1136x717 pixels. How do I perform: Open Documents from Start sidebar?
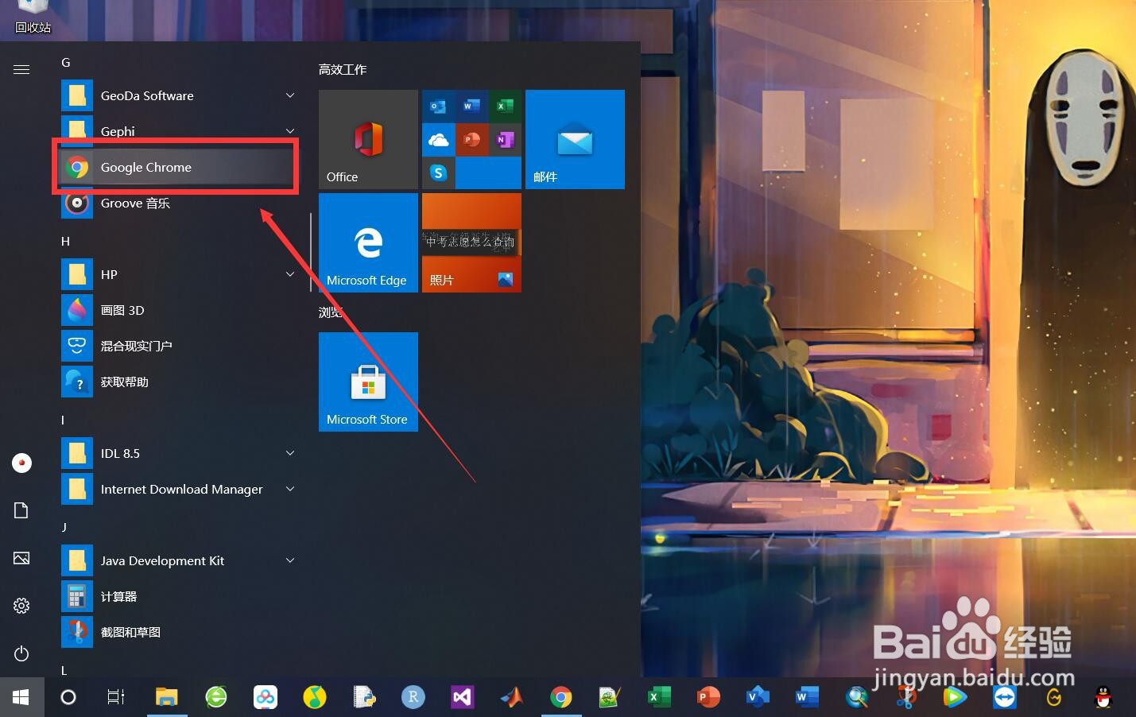(21, 510)
